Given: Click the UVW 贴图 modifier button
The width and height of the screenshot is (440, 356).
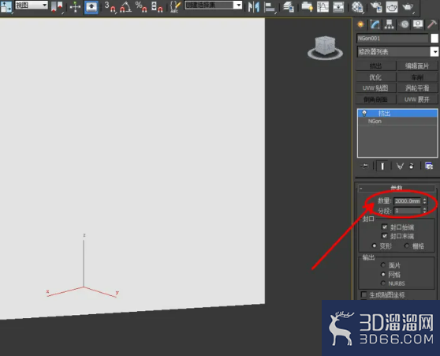Looking at the screenshot, I should (376, 88).
